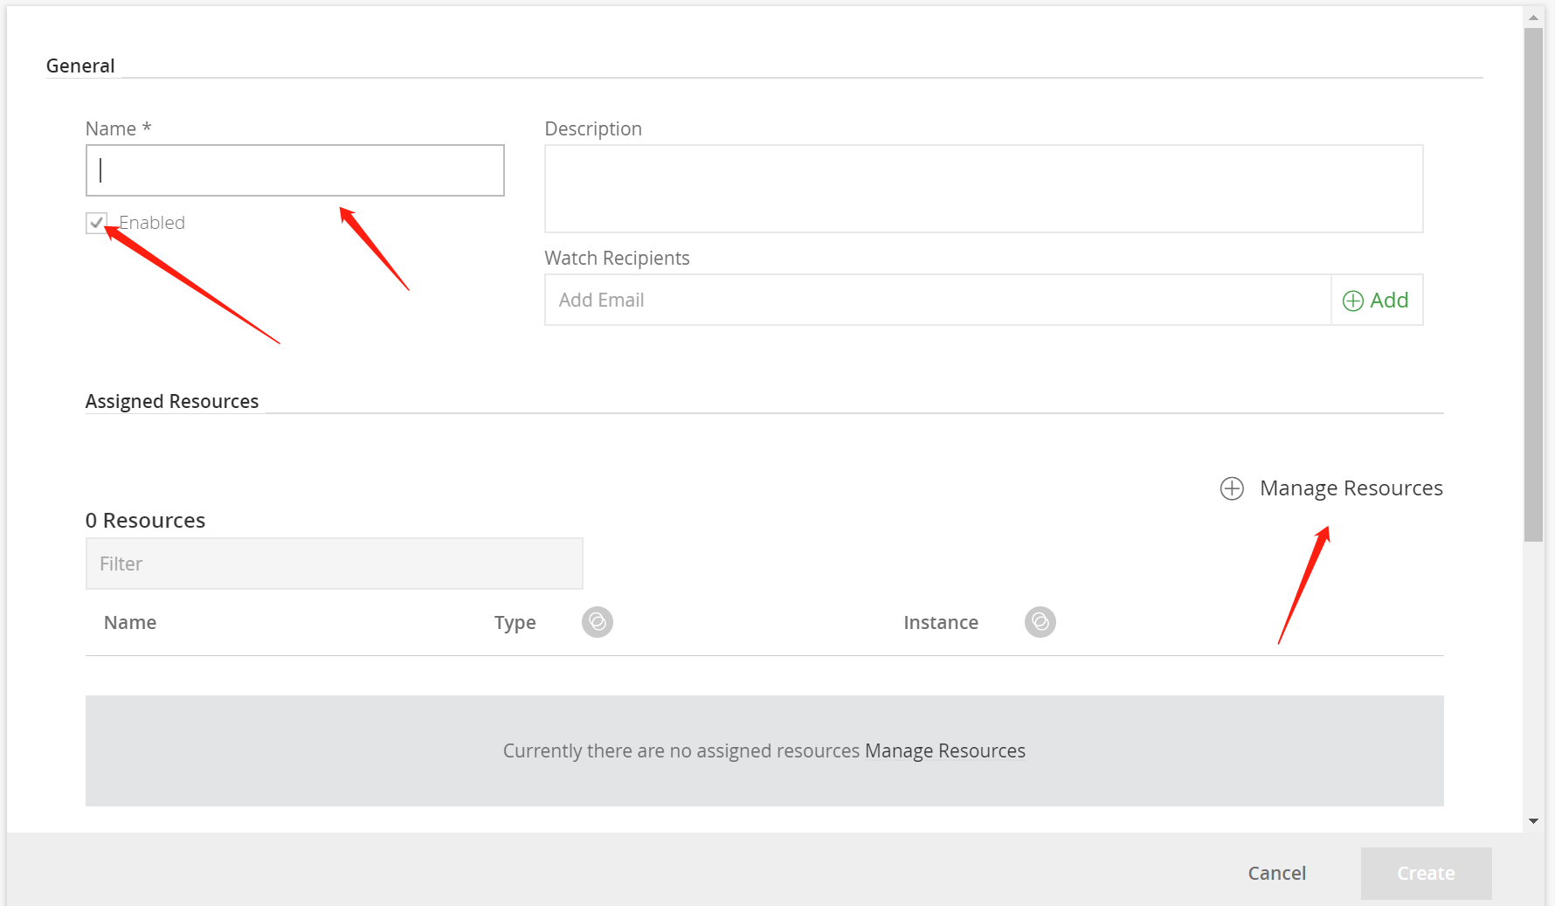
Task: Click the scrollbar down arrow
Action: click(1533, 821)
